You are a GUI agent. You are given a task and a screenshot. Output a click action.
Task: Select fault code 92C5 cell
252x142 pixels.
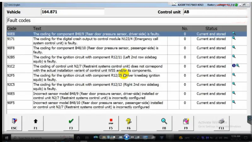coord(20,86)
